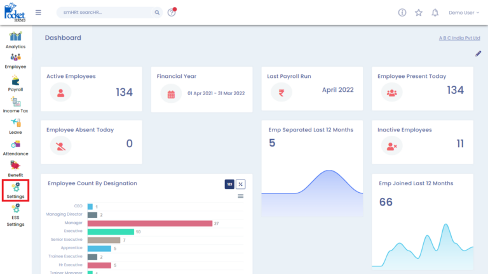Switch designation chart to number view
The width and height of the screenshot is (488, 274).
point(229,184)
